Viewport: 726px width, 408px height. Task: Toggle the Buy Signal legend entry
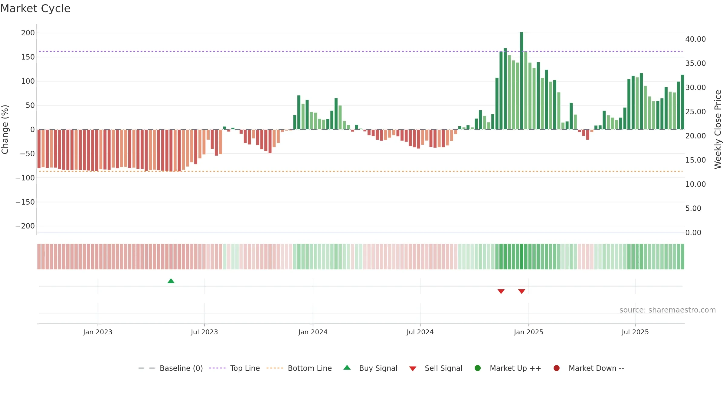(370, 368)
